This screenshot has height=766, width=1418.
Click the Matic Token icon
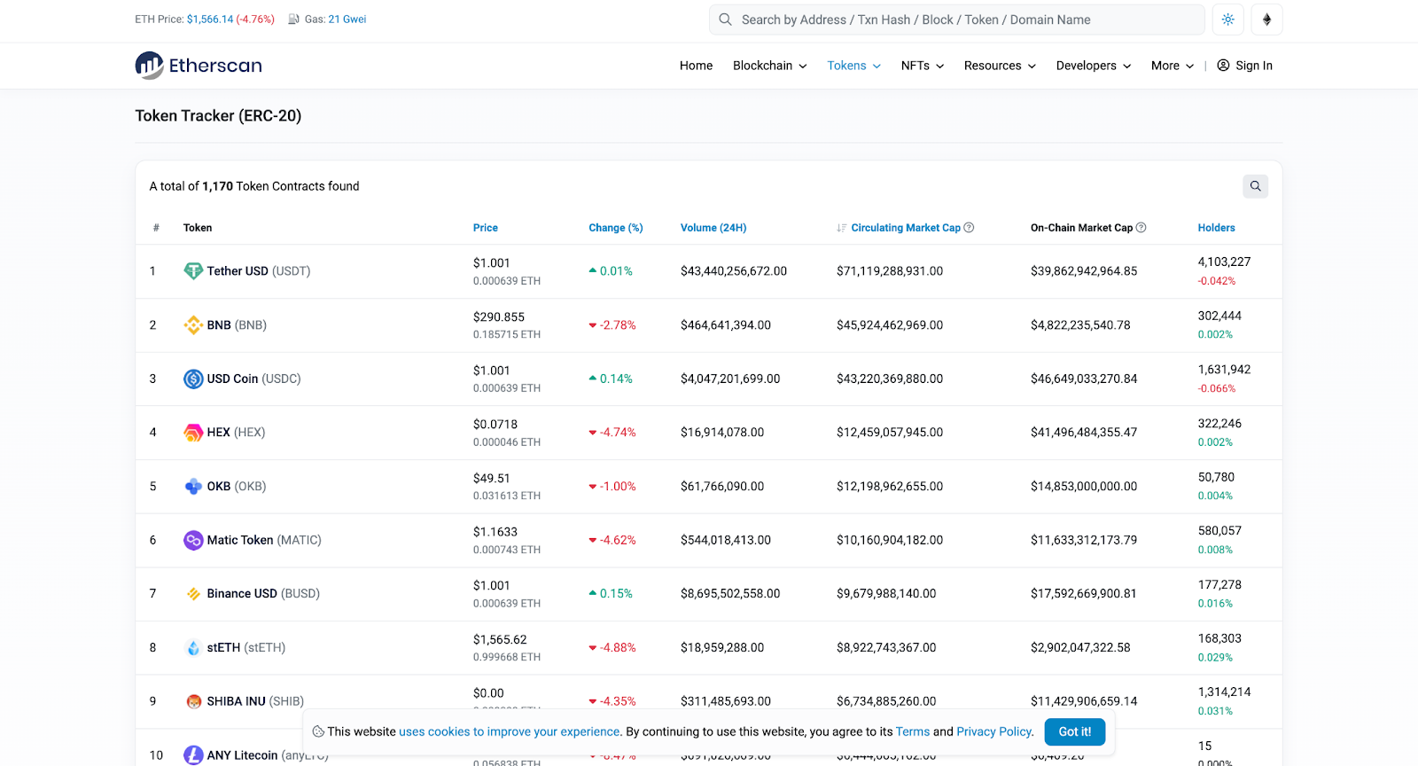coord(193,540)
